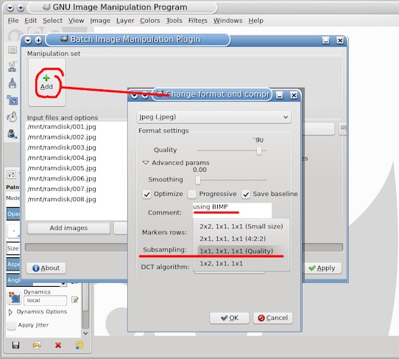The image size is (399, 359).
Task: Select the bucket fill tool icon
Action: coord(12,117)
